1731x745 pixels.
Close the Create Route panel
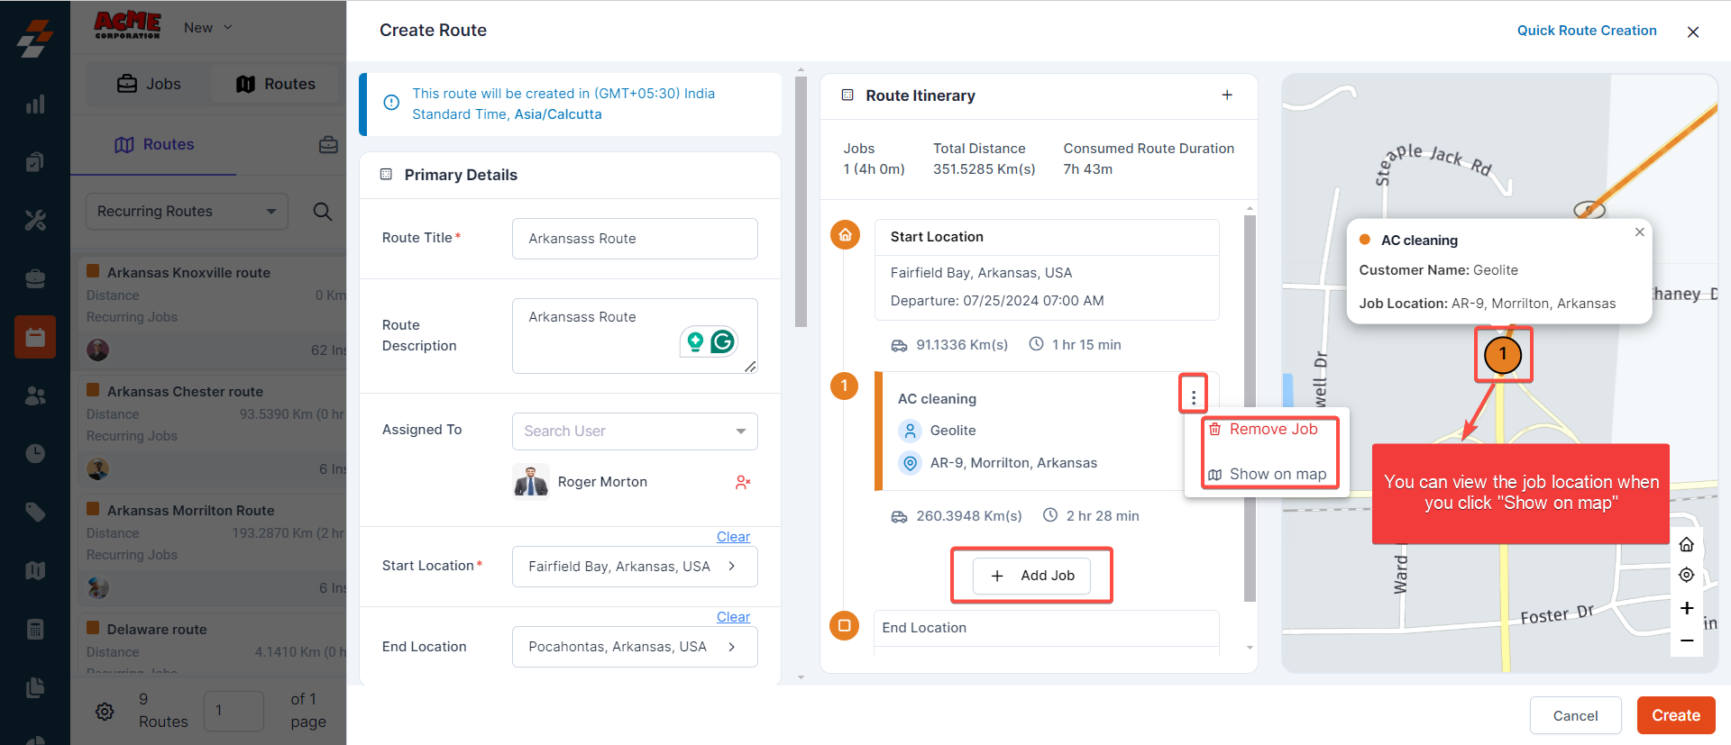tap(1693, 32)
